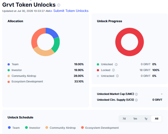Toggle Community Airdrop series in Unlock Schedule legend
168x134 pixels.
[x=61, y=128]
